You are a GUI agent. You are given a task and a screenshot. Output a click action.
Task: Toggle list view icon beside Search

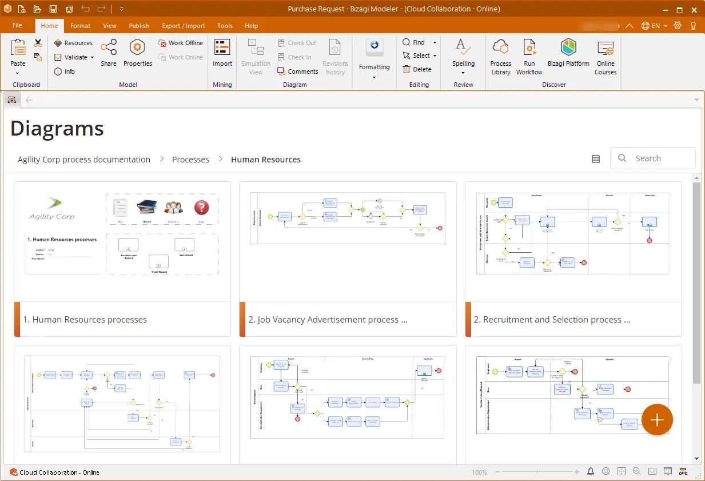coord(596,159)
